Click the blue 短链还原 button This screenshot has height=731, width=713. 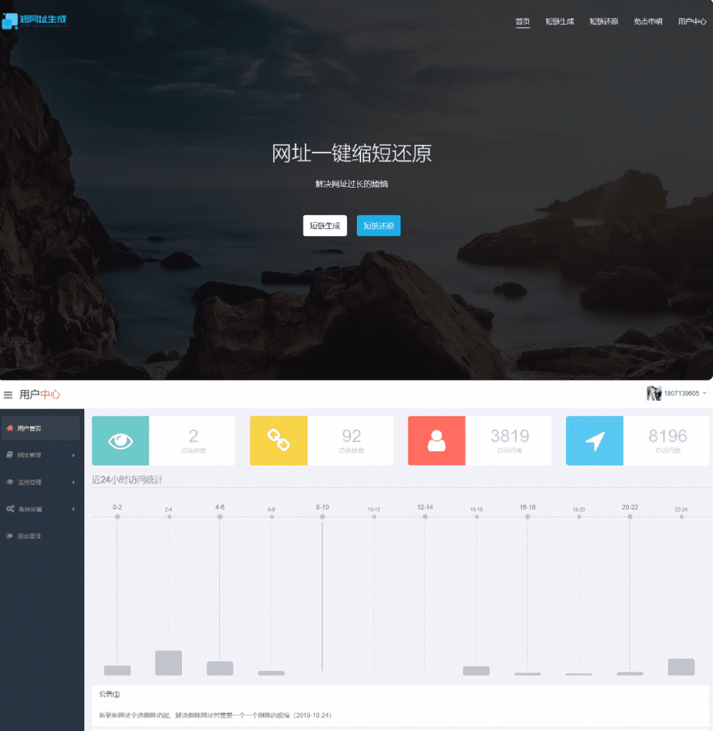tap(378, 226)
